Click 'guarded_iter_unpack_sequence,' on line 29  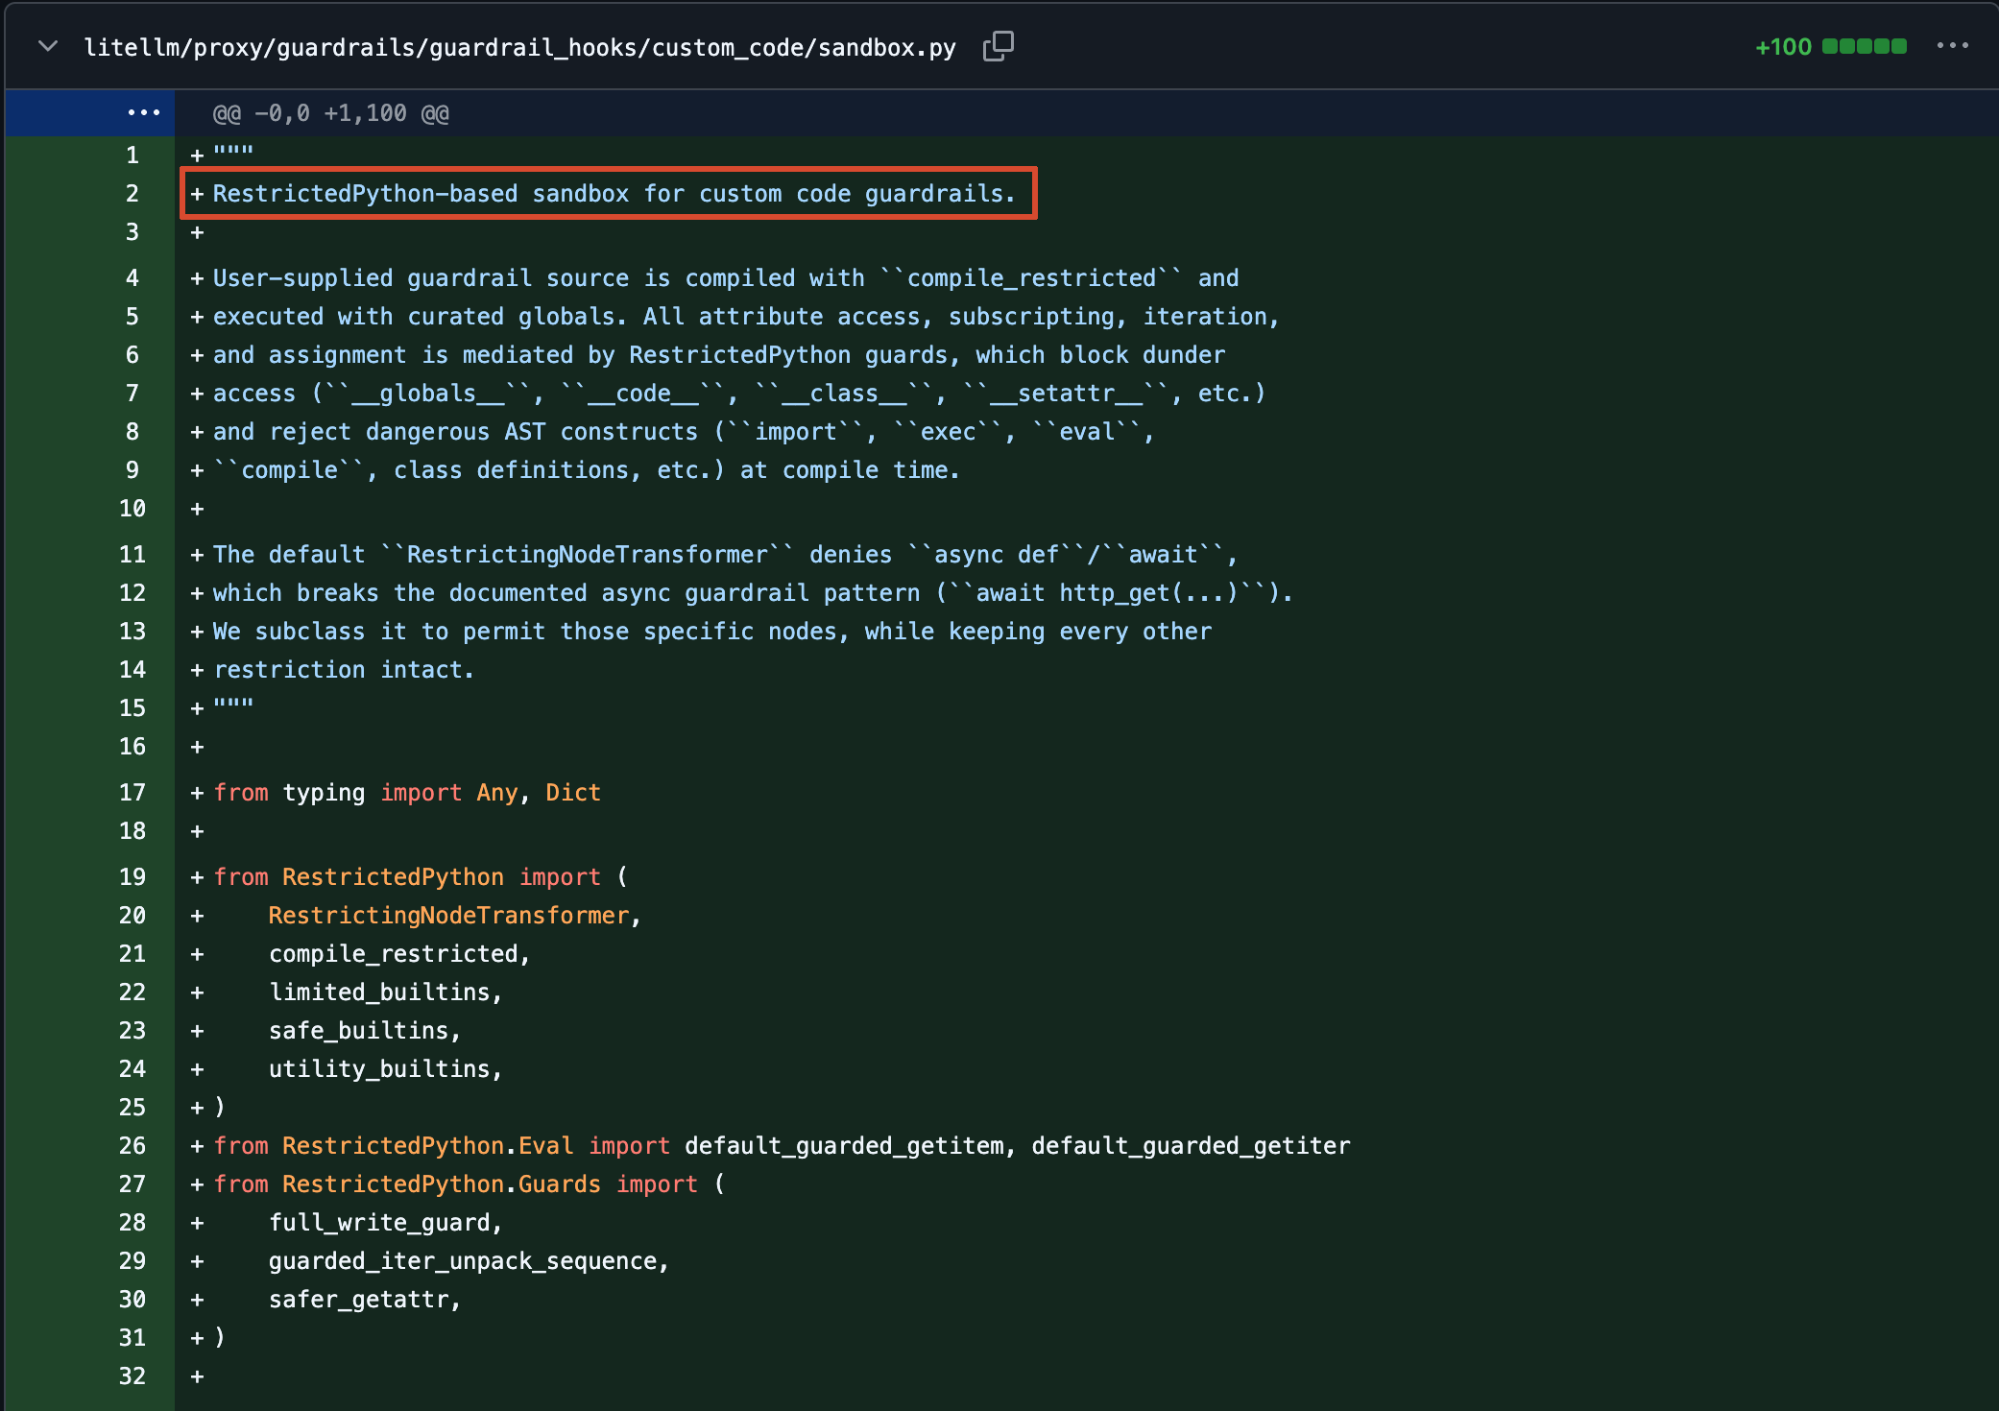click(469, 1261)
